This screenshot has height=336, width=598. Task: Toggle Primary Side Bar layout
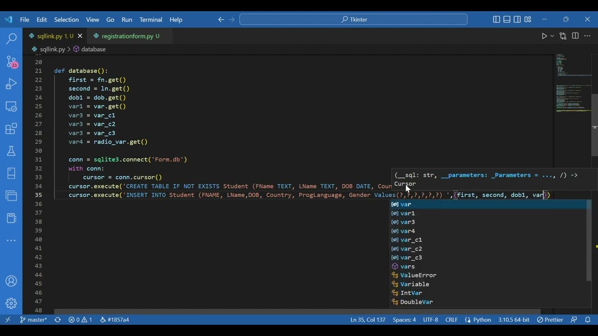[497, 20]
